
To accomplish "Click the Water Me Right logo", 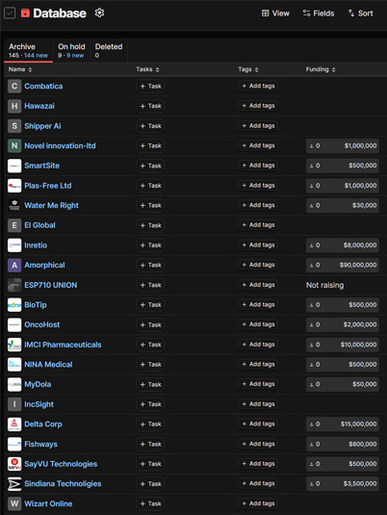I will point(14,205).
